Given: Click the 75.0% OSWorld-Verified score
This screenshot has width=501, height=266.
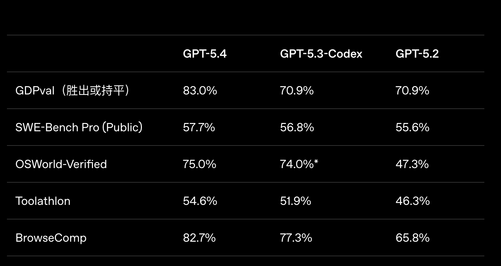Looking at the screenshot, I should [199, 164].
